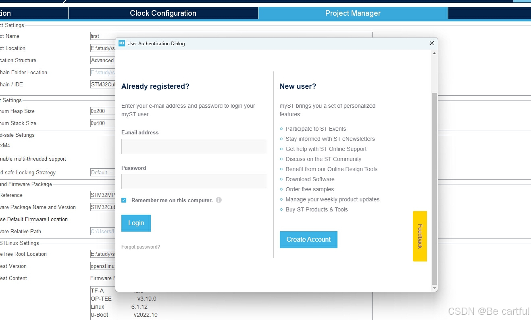Click the DeviceTree Root Location field
The width and height of the screenshot is (531, 320).
coord(103,254)
